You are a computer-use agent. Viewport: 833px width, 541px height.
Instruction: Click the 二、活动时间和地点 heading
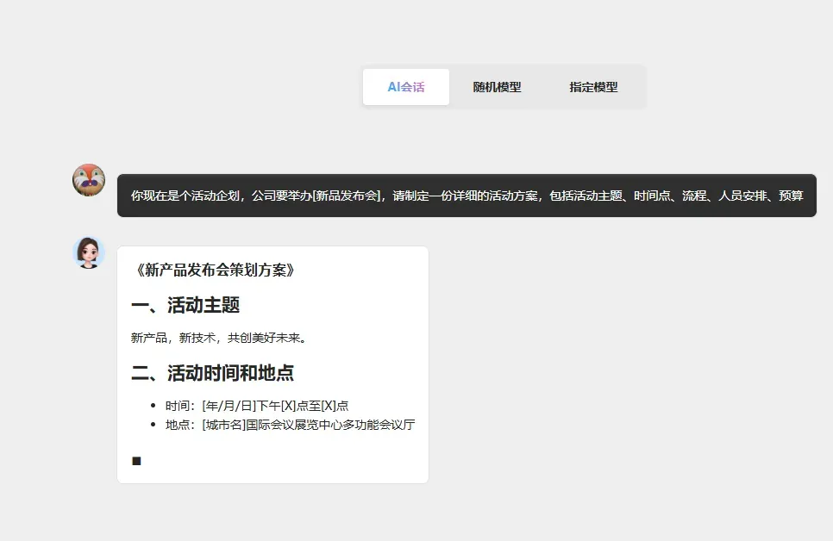212,373
